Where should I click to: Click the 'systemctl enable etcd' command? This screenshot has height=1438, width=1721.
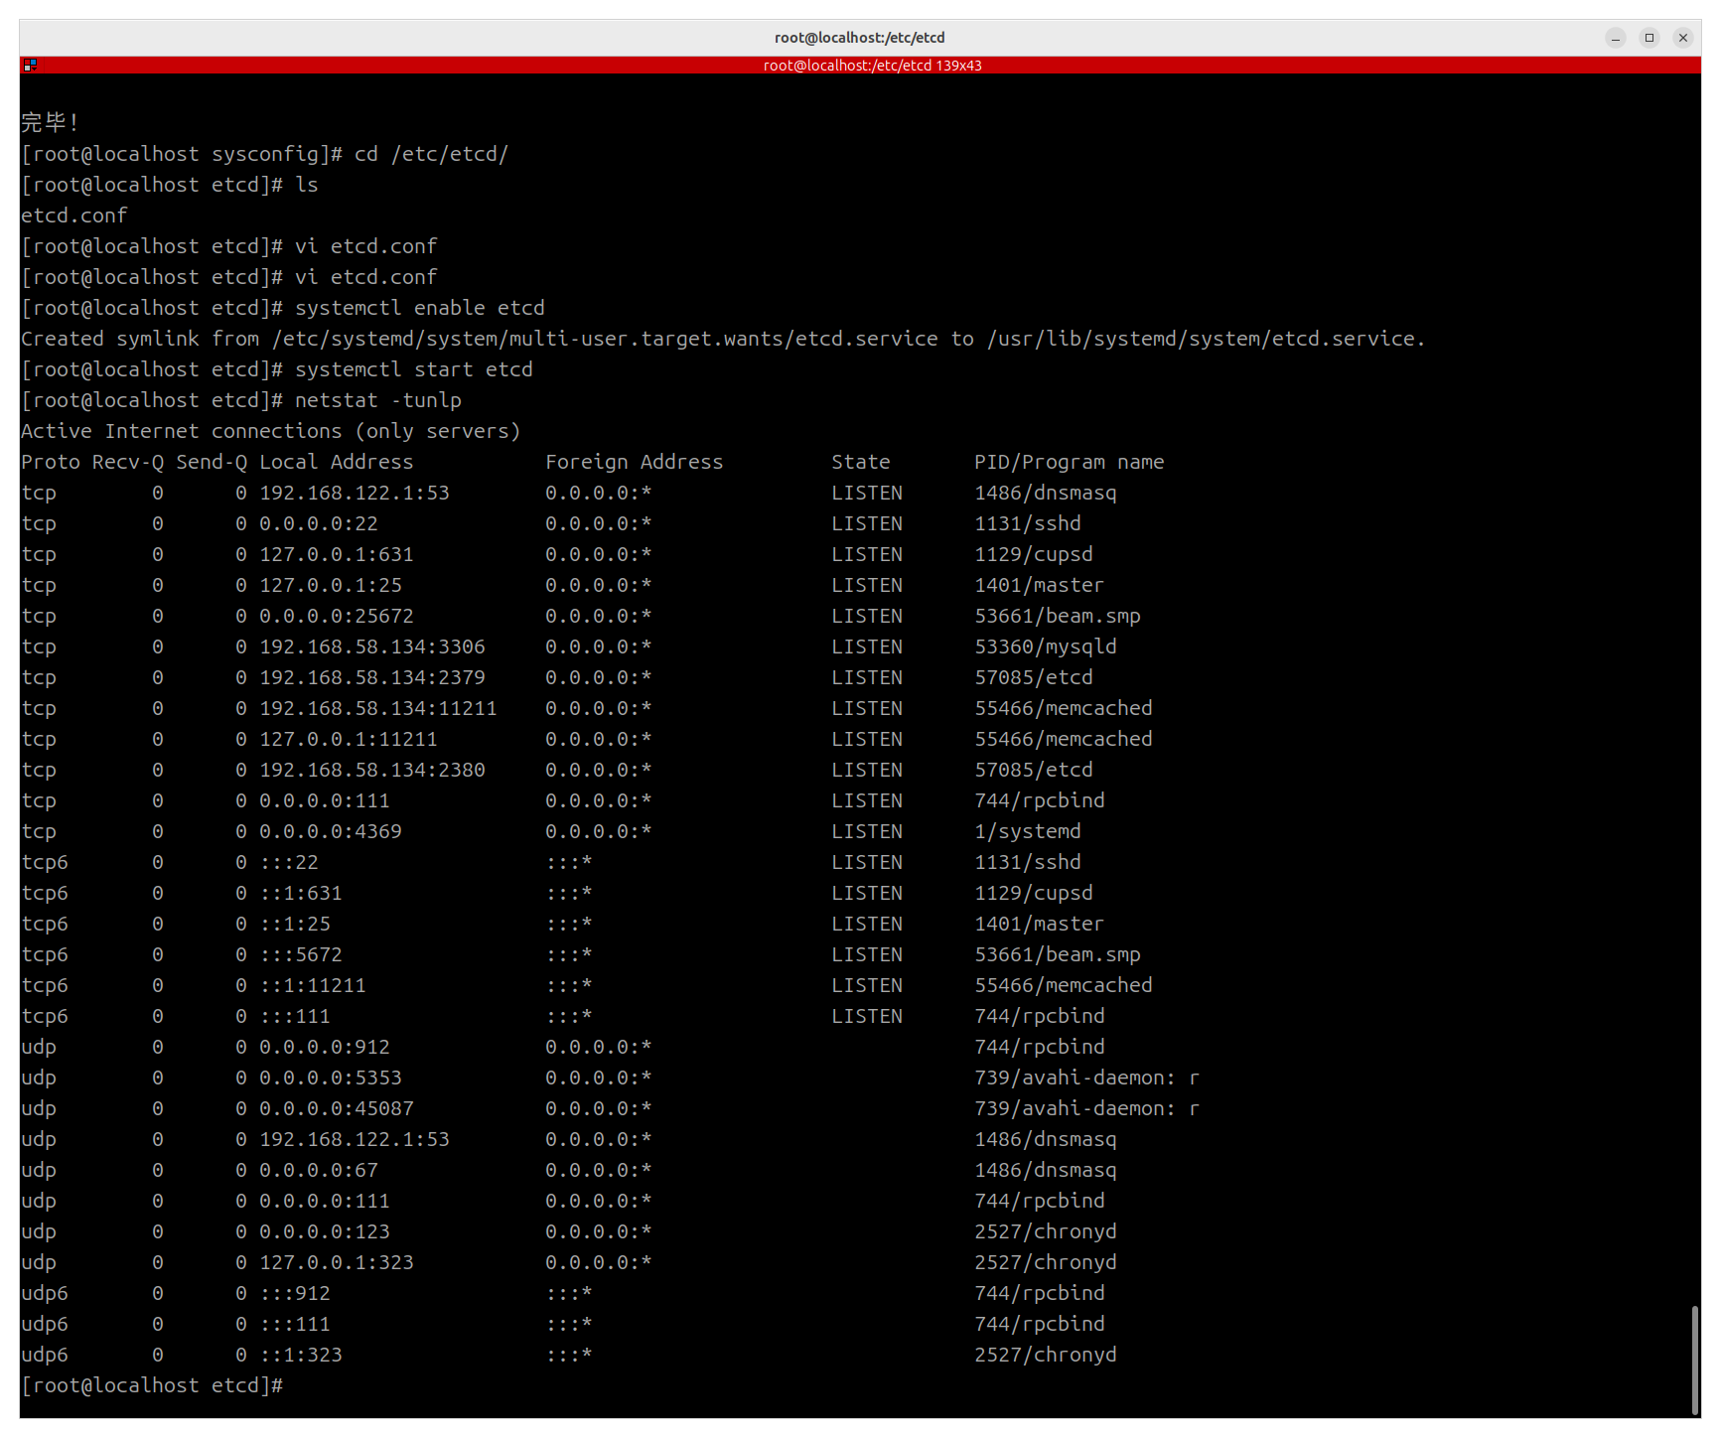[x=420, y=308]
